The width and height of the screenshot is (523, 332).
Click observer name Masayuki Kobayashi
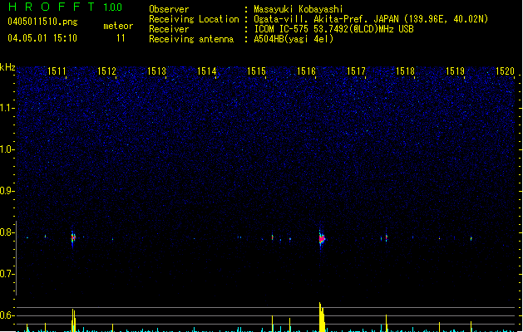click(299, 9)
